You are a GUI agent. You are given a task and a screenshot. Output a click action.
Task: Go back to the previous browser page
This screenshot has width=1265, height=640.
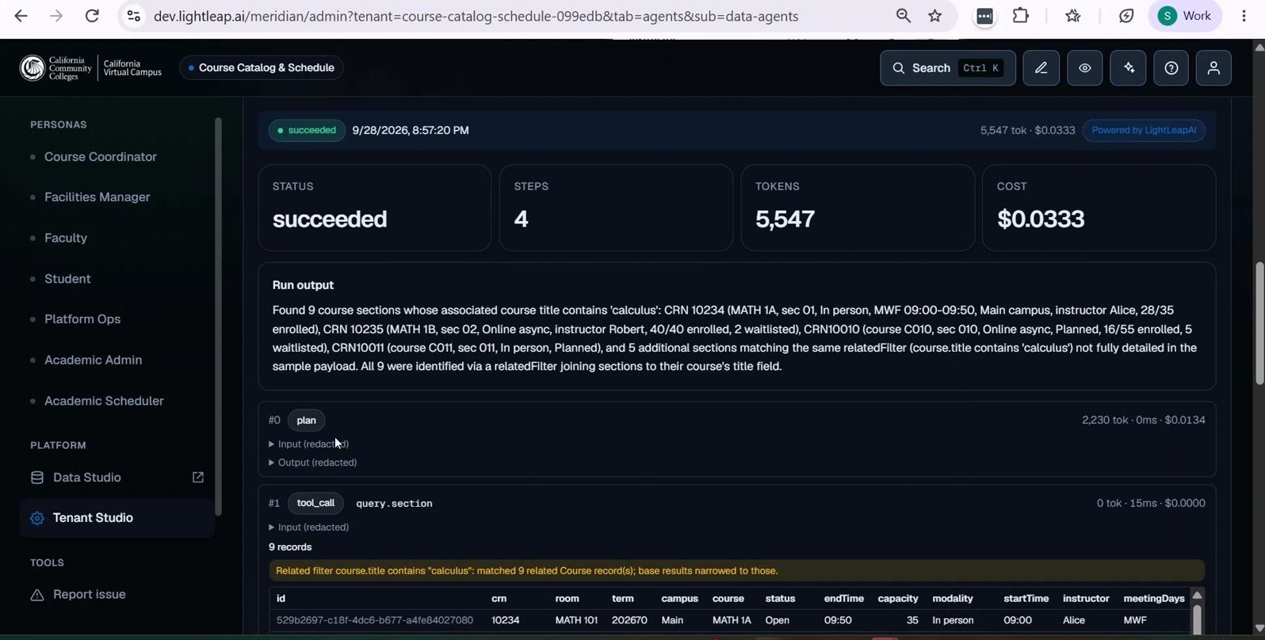[21, 16]
